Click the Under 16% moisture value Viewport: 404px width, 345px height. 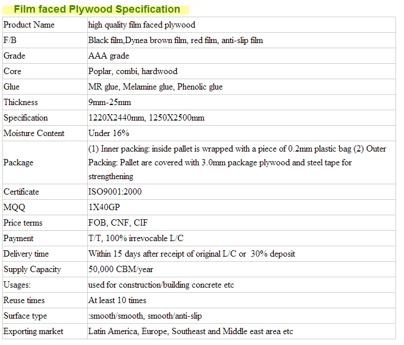click(108, 133)
